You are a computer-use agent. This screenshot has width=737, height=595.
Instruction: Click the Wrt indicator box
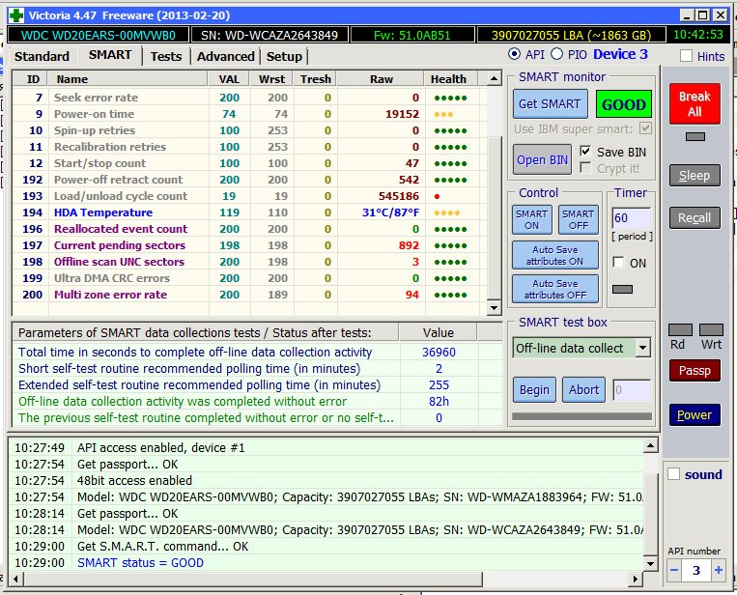(x=711, y=330)
